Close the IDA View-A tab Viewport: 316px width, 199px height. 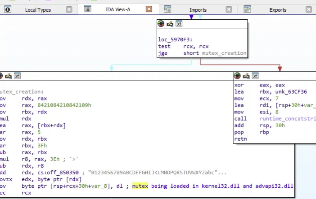149,9
